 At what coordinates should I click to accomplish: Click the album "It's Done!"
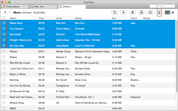(x=80, y=86)
